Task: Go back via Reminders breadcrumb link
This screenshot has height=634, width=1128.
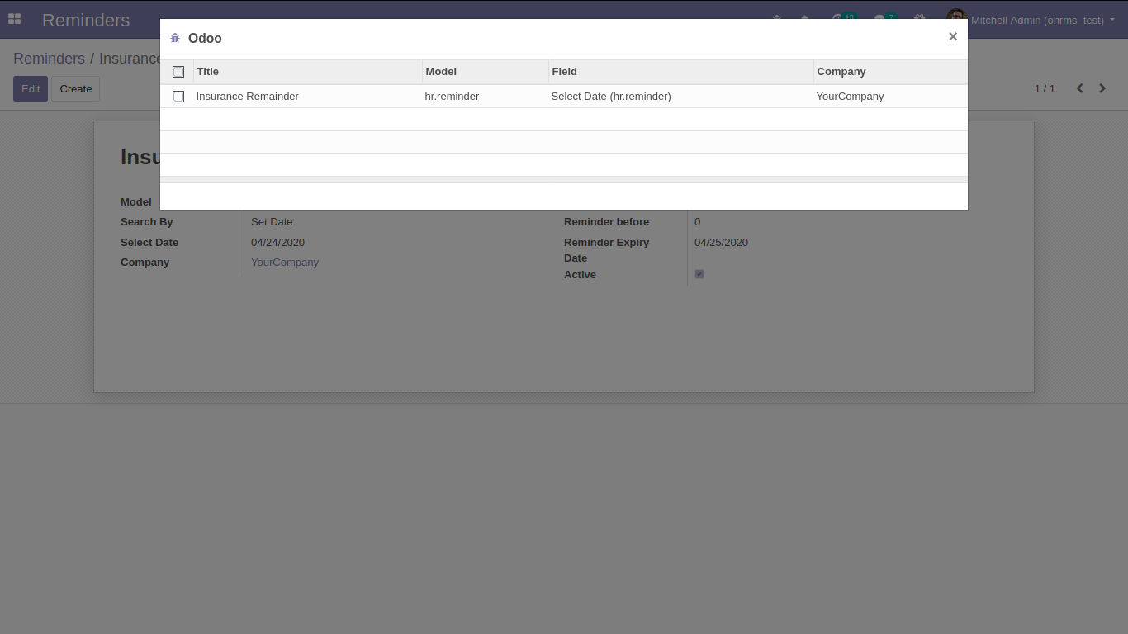Action: 49,59
